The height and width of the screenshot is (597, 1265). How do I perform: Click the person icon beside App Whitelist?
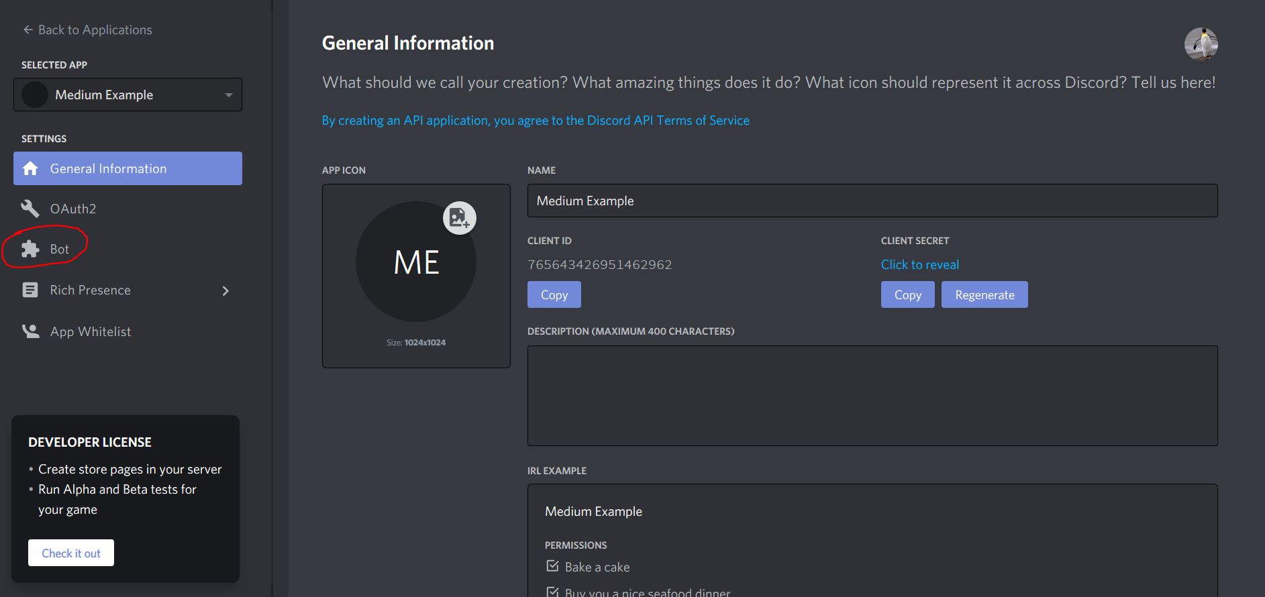coord(30,331)
